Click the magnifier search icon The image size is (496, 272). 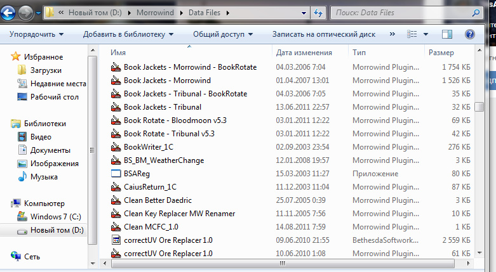point(476,13)
